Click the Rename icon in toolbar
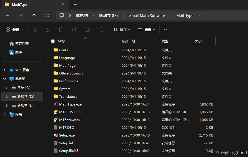Screen dimensions: 248x157 (75, 30)
